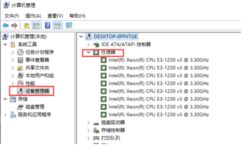Screen dimensions: 245x148
Task: Click the 共享文件夹 icon
Action: (20, 68)
